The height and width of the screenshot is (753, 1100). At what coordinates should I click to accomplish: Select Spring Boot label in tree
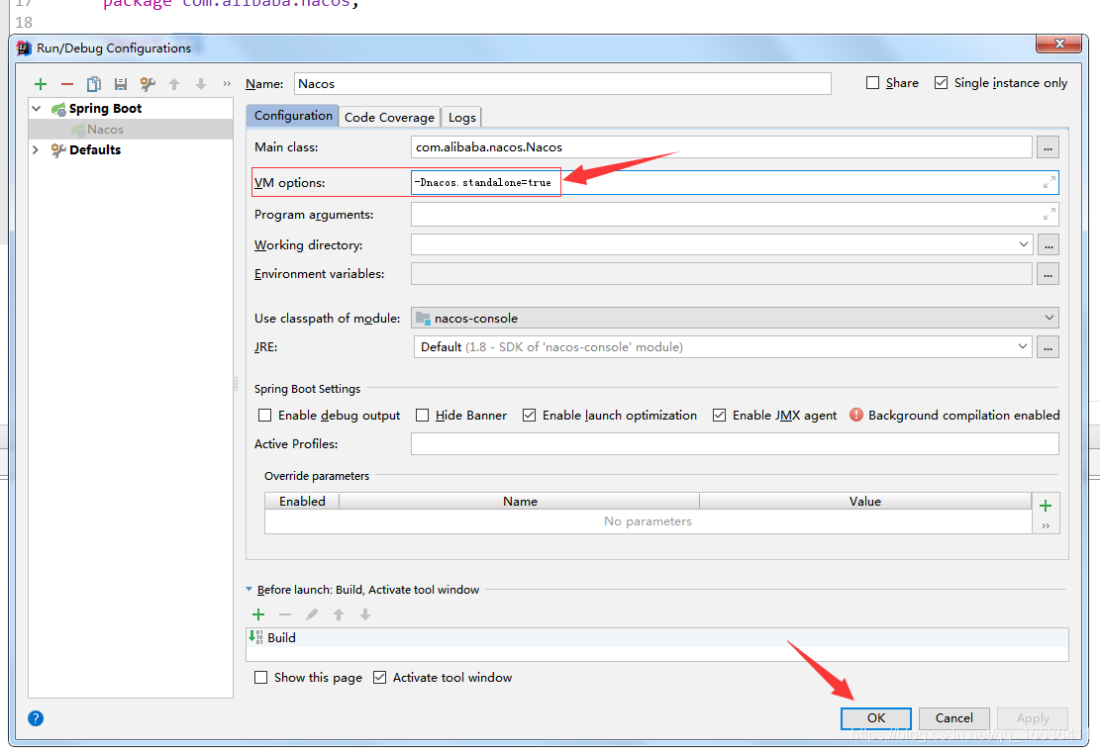105,108
